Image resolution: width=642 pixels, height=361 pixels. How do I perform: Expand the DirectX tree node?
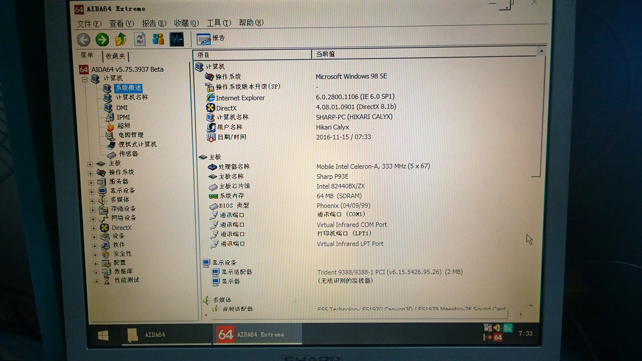[x=93, y=228]
